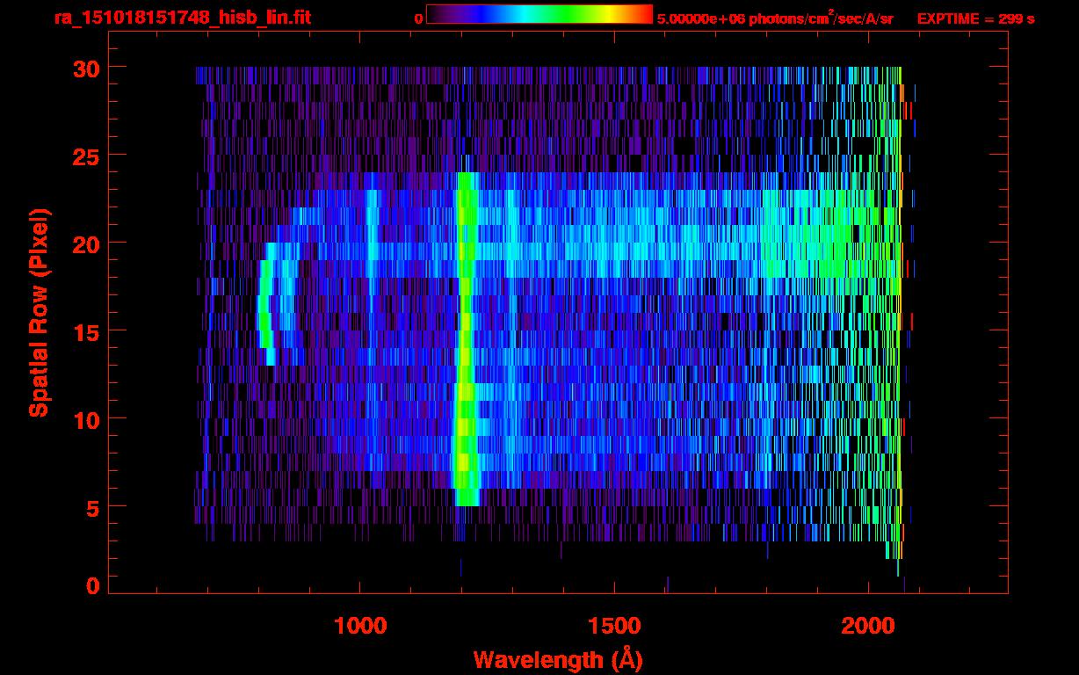This screenshot has width=1079, height=675.
Task: Click the EXPTIME = 299 s label
Action: pyautogui.click(x=975, y=18)
